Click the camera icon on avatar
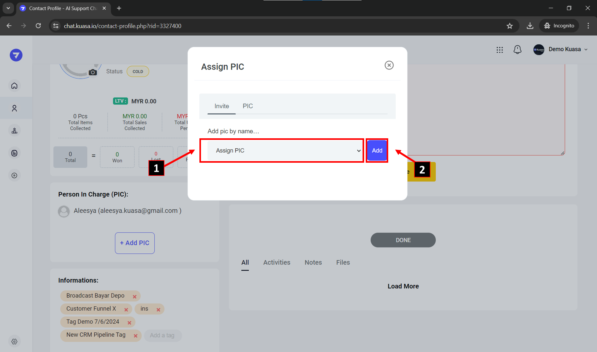The width and height of the screenshot is (597, 352). [x=93, y=72]
